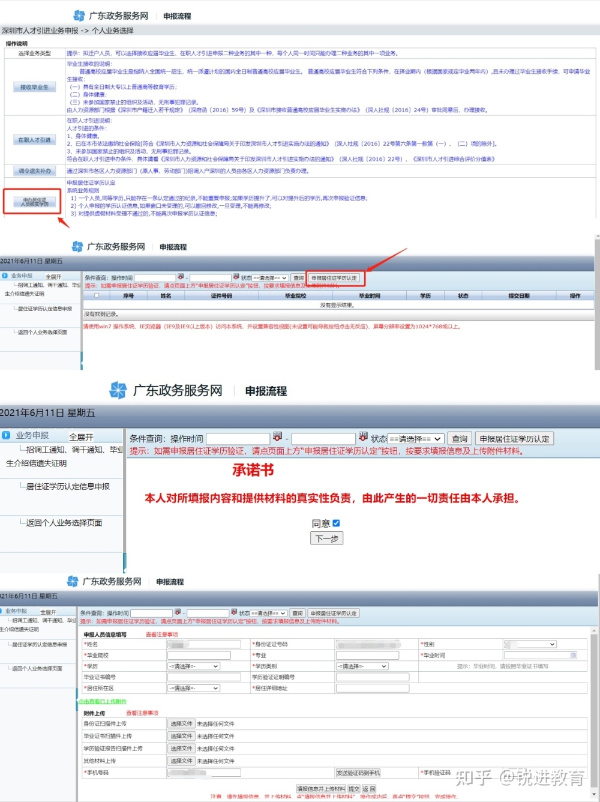Select 居住证学历认定信息申报 in the empty results page sidebar
600x802 pixels.
45,309
